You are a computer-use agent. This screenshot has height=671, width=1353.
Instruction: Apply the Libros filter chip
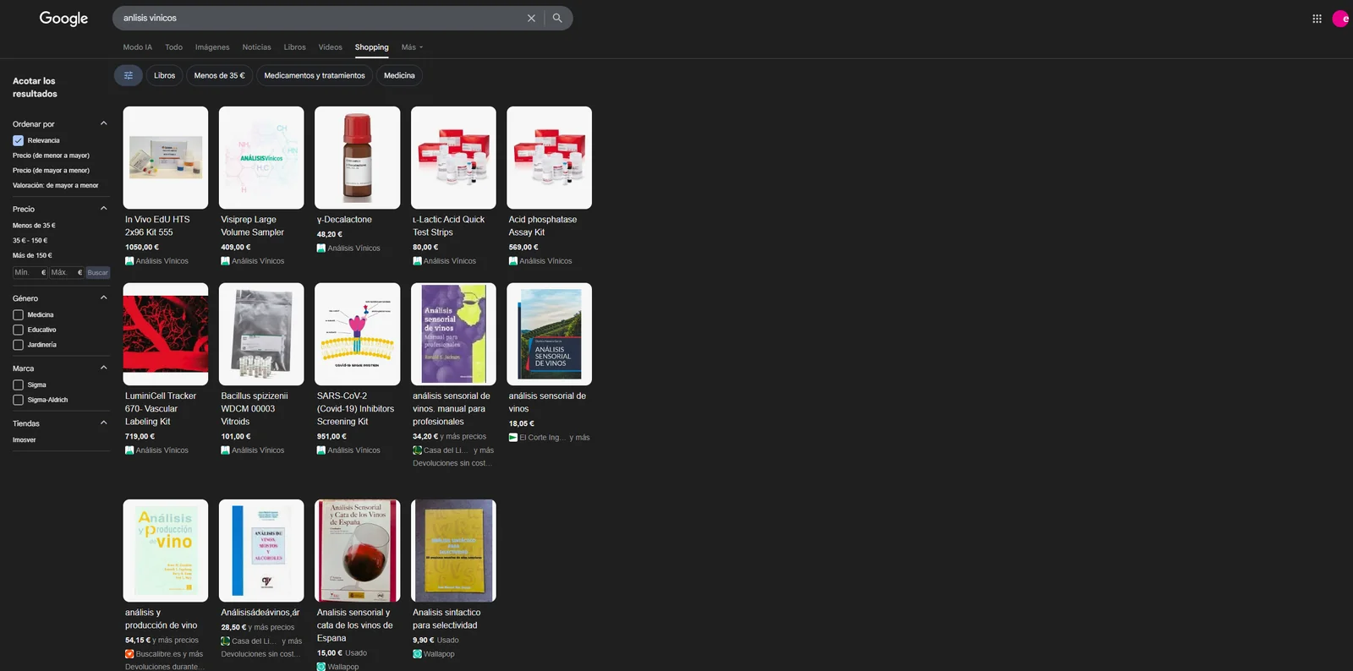pyautogui.click(x=164, y=75)
